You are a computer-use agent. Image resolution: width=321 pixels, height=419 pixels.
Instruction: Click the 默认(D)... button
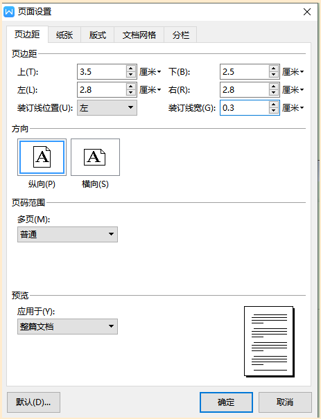(33, 402)
